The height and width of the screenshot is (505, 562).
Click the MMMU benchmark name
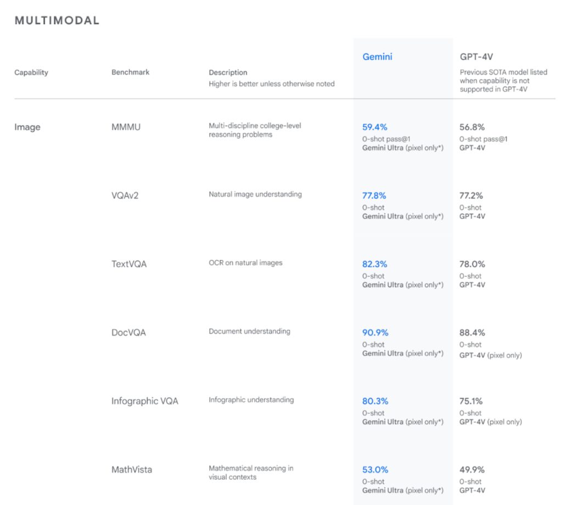tap(126, 127)
